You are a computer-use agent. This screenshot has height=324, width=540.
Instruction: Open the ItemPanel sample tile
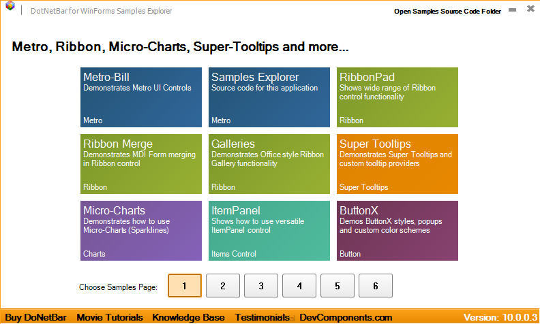point(269,231)
